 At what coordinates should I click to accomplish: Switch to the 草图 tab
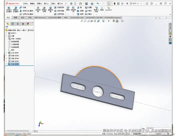(x=16, y=18)
